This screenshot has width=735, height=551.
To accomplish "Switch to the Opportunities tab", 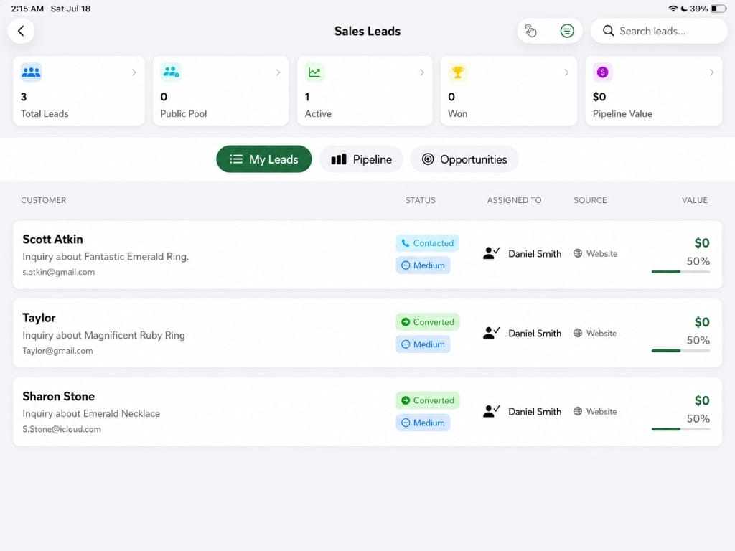I will 464,159.
